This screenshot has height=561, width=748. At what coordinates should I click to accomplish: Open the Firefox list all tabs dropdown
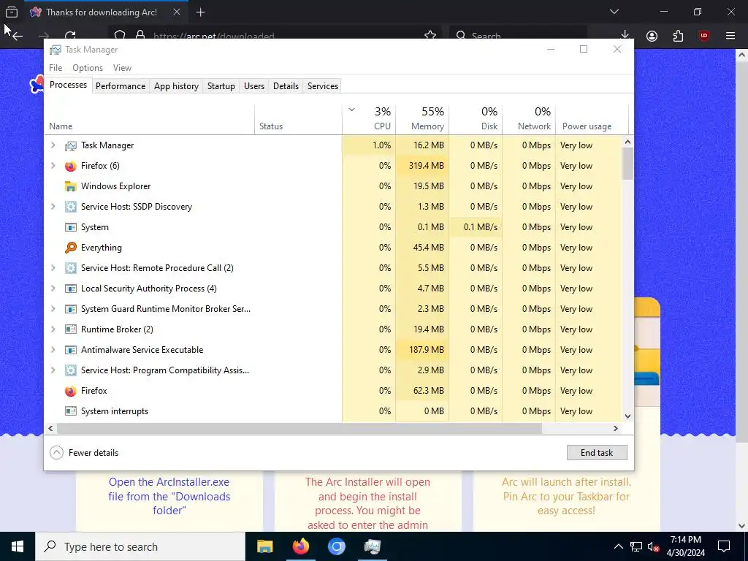[x=614, y=12]
